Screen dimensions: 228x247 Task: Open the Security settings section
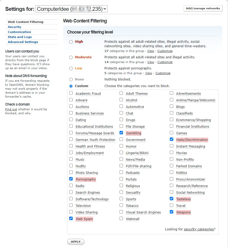pyautogui.click(x=14, y=27)
